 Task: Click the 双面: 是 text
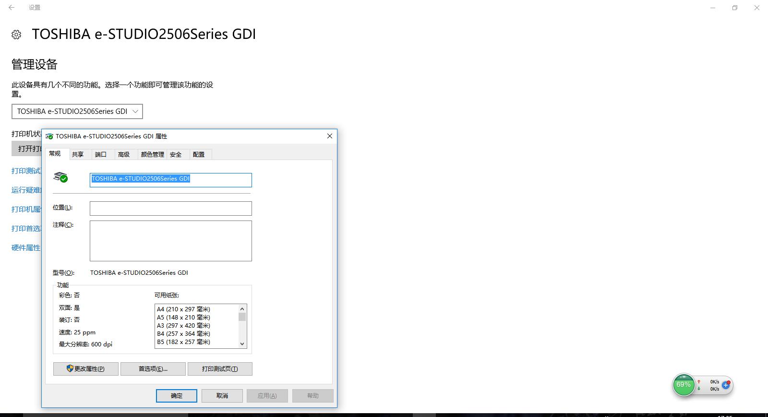[70, 308]
